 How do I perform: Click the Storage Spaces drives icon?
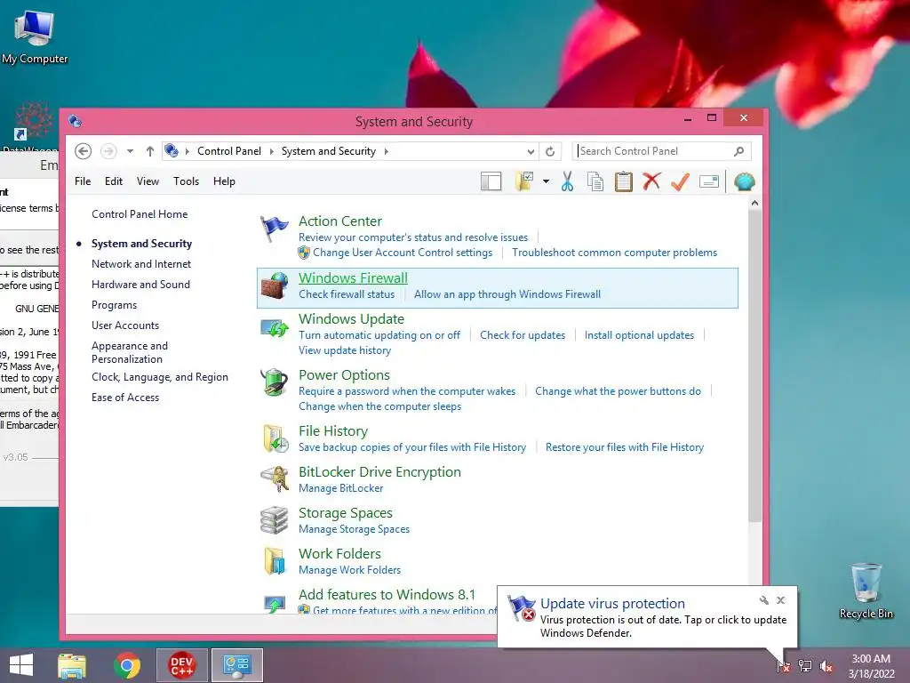click(274, 519)
